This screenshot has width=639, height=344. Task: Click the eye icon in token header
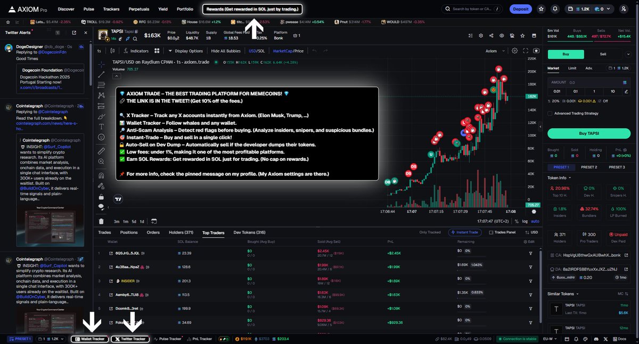[501, 35]
